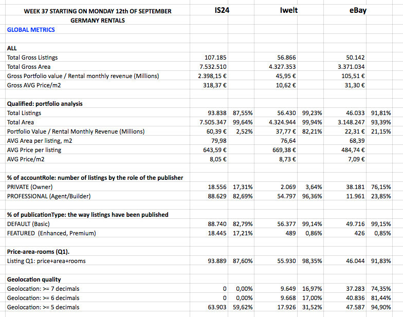Click percentage cell 76,15%
This screenshot has height=317, width=403.
click(381, 187)
